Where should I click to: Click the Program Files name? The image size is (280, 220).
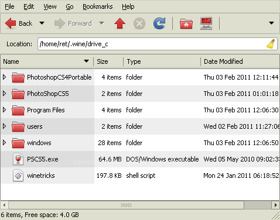click(46, 110)
